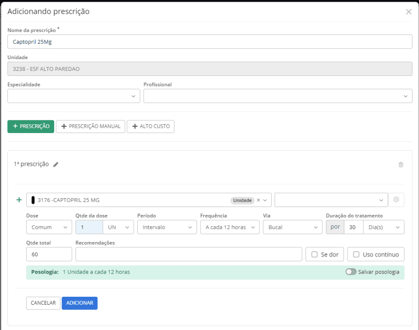This screenshot has height=330, width=419.
Task: Click the Prescrição Manual button
Action: pyautogui.click(x=90, y=126)
